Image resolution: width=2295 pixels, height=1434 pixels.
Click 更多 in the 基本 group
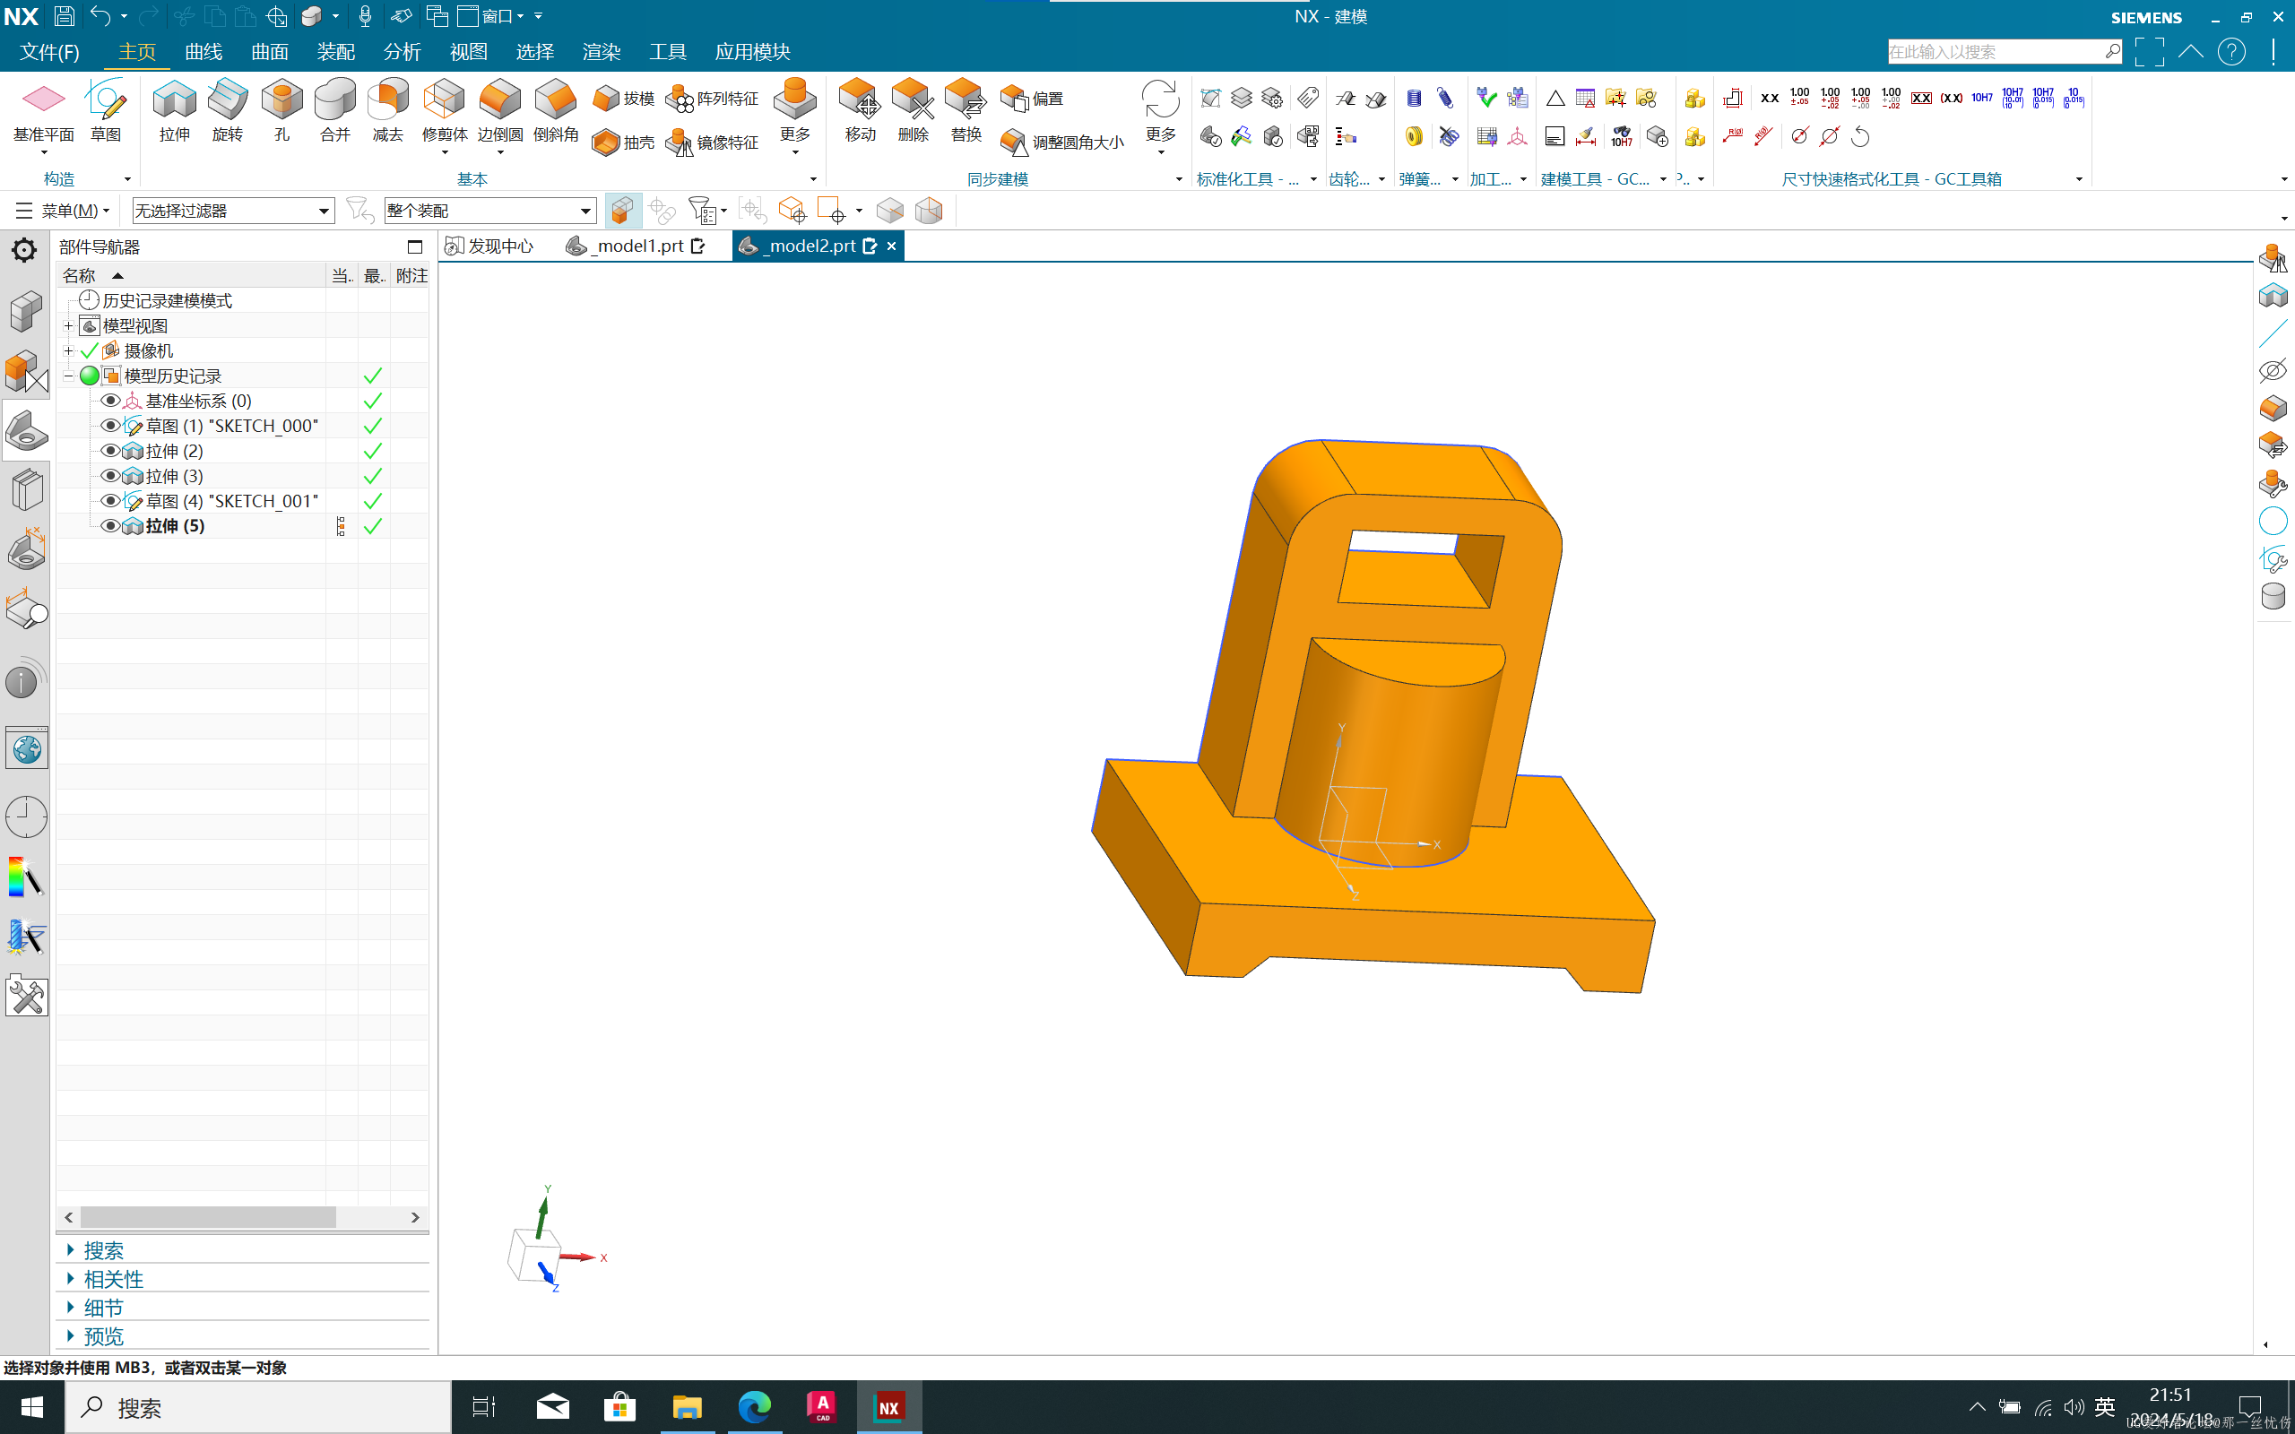click(x=794, y=117)
